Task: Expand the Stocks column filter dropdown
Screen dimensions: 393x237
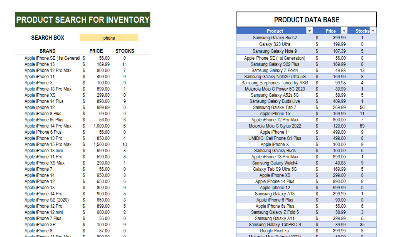Action: click(x=373, y=31)
